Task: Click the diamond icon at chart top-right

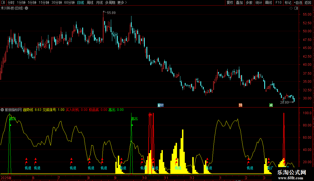Action: pos(291,8)
